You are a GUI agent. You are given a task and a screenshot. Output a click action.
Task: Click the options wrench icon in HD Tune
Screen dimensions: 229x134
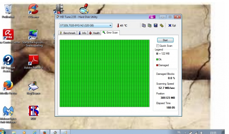pyautogui.click(x=162, y=25)
